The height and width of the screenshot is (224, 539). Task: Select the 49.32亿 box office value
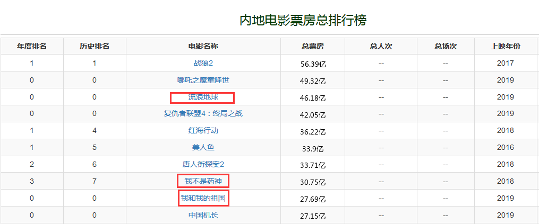[313, 82]
